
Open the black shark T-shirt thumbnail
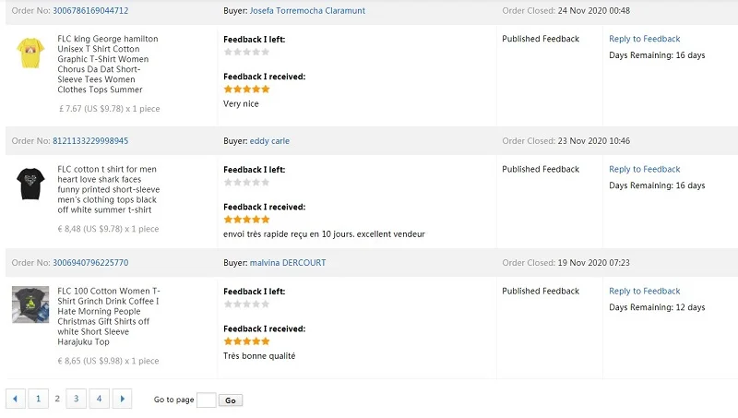point(30,184)
